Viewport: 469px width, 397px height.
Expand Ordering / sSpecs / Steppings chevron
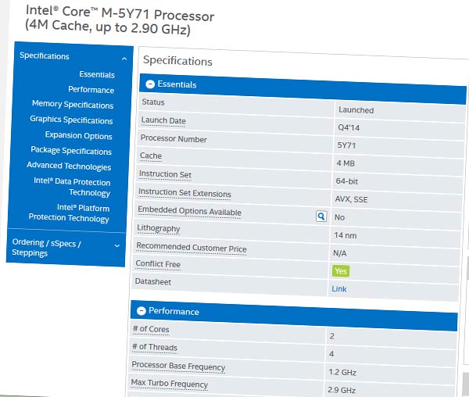pyautogui.click(x=117, y=245)
